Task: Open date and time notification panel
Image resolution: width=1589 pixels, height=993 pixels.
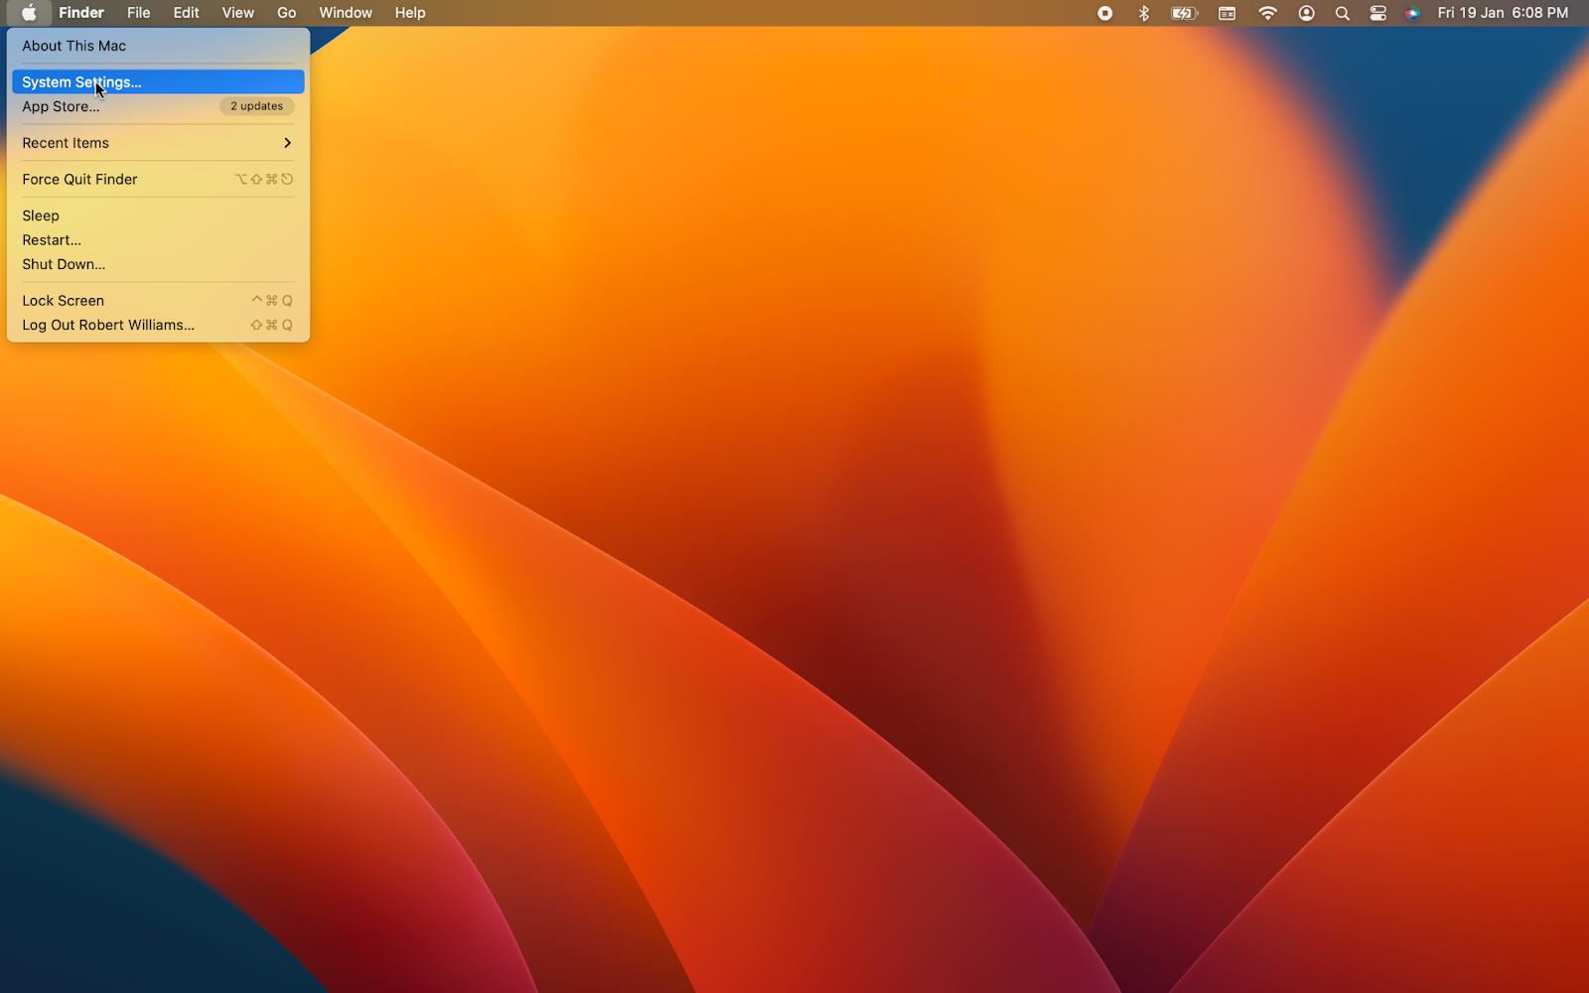Action: tap(1503, 13)
